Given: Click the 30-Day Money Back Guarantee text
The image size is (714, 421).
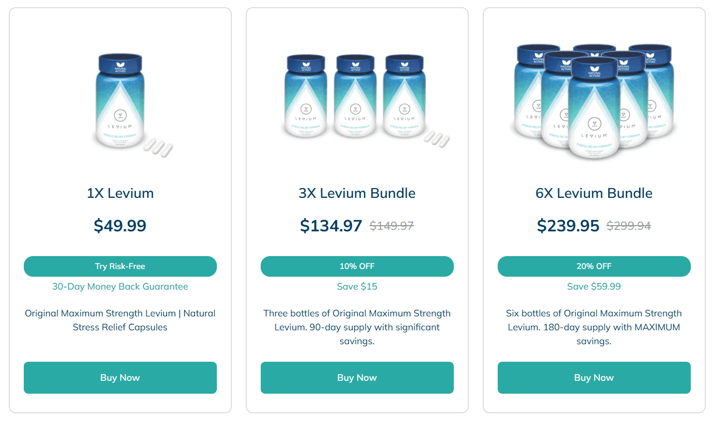Looking at the screenshot, I should pyautogui.click(x=120, y=286).
